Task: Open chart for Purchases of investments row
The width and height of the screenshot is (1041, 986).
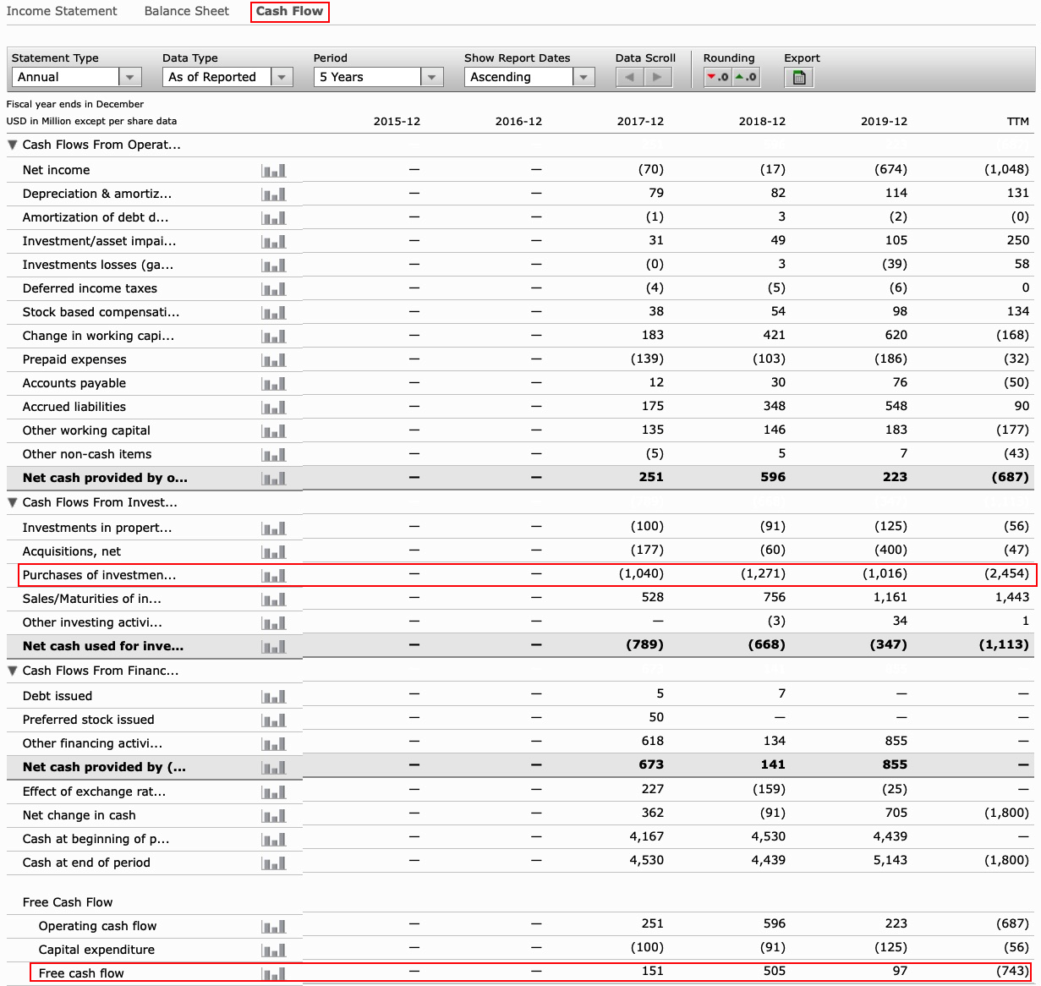Action: coord(274,576)
